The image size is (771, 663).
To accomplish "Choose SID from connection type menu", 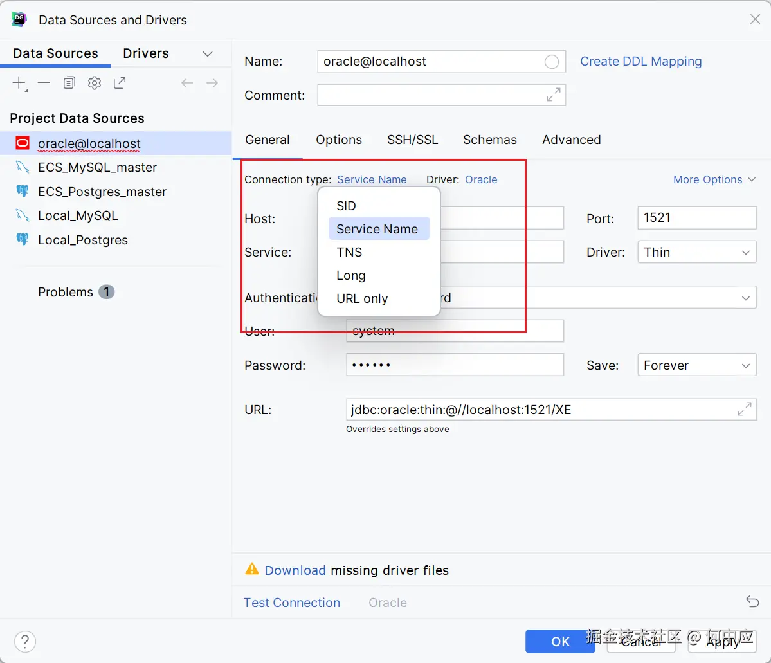I will tap(346, 206).
